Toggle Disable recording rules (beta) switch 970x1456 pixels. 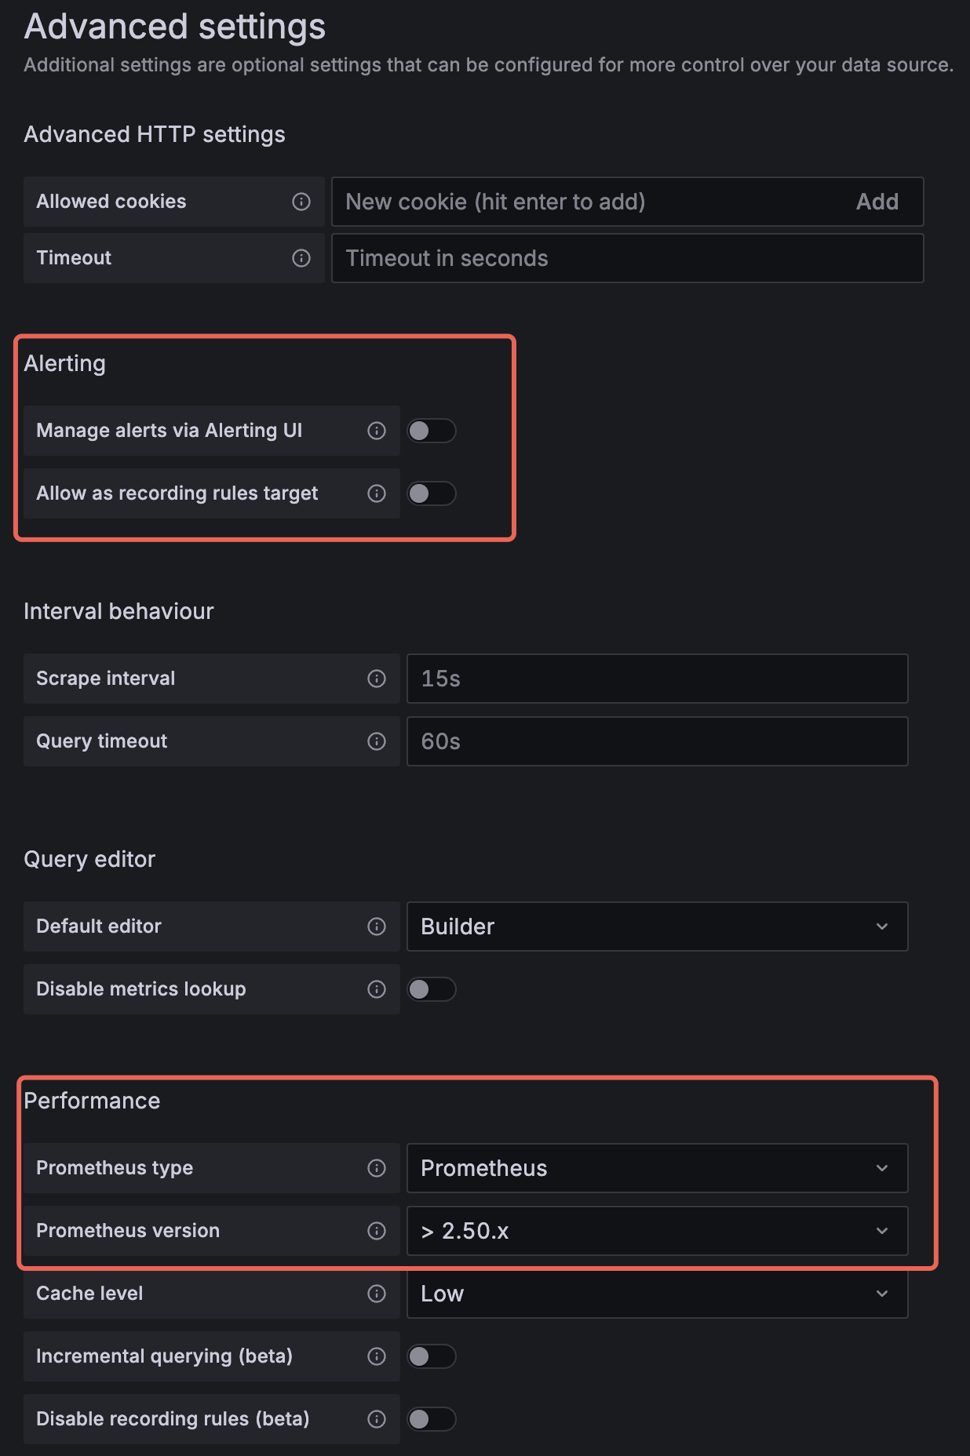tap(431, 1419)
